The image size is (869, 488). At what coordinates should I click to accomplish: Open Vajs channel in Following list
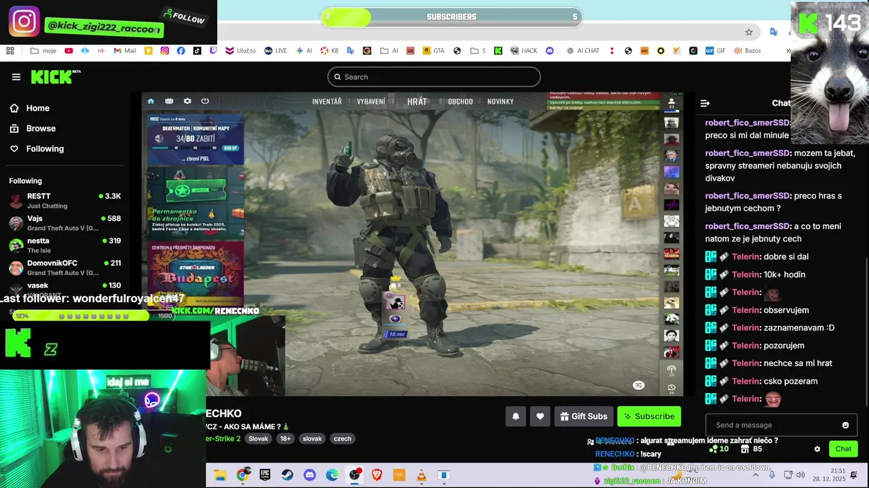pyautogui.click(x=65, y=223)
